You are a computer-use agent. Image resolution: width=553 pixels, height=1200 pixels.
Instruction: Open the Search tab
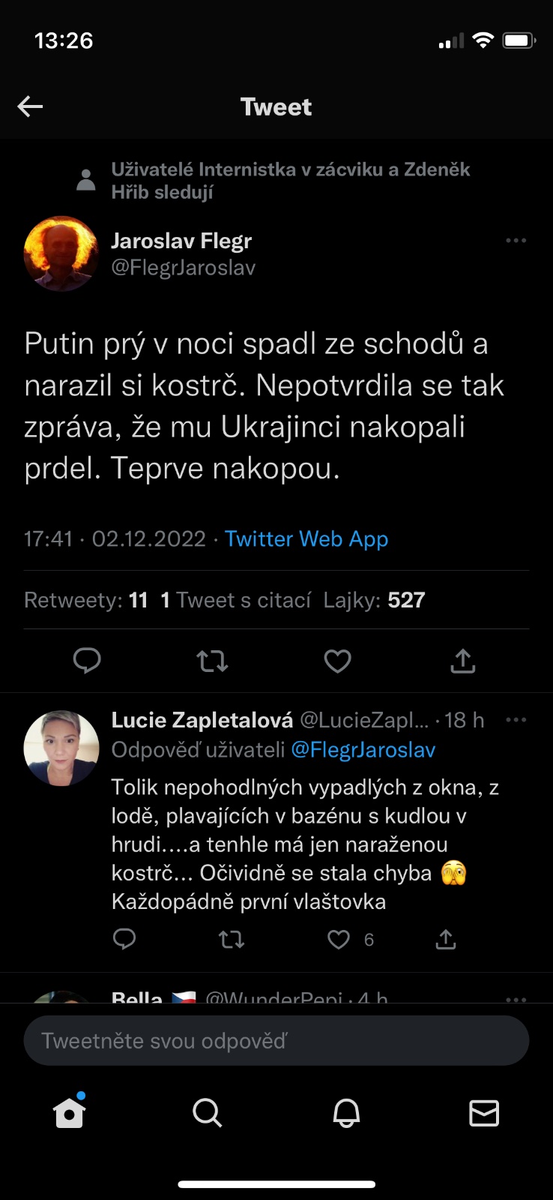(207, 1113)
